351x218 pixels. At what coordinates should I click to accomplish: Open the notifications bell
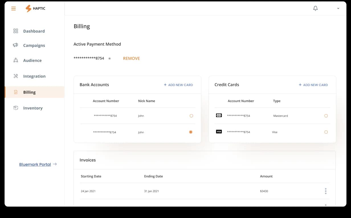[315, 9]
